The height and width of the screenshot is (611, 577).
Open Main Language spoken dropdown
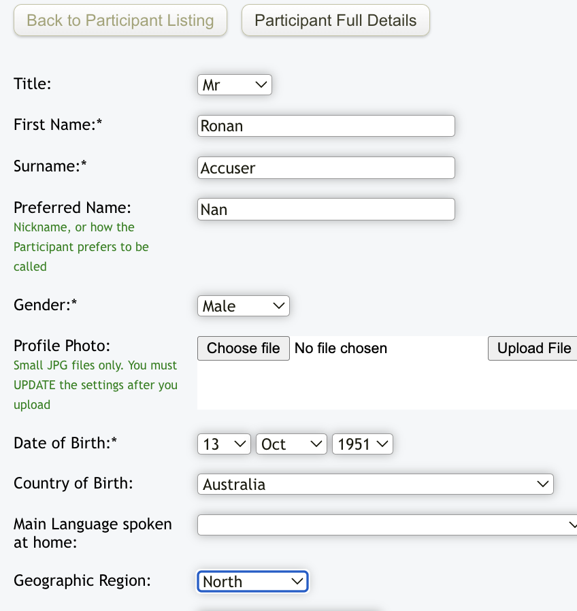(x=386, y=525)
